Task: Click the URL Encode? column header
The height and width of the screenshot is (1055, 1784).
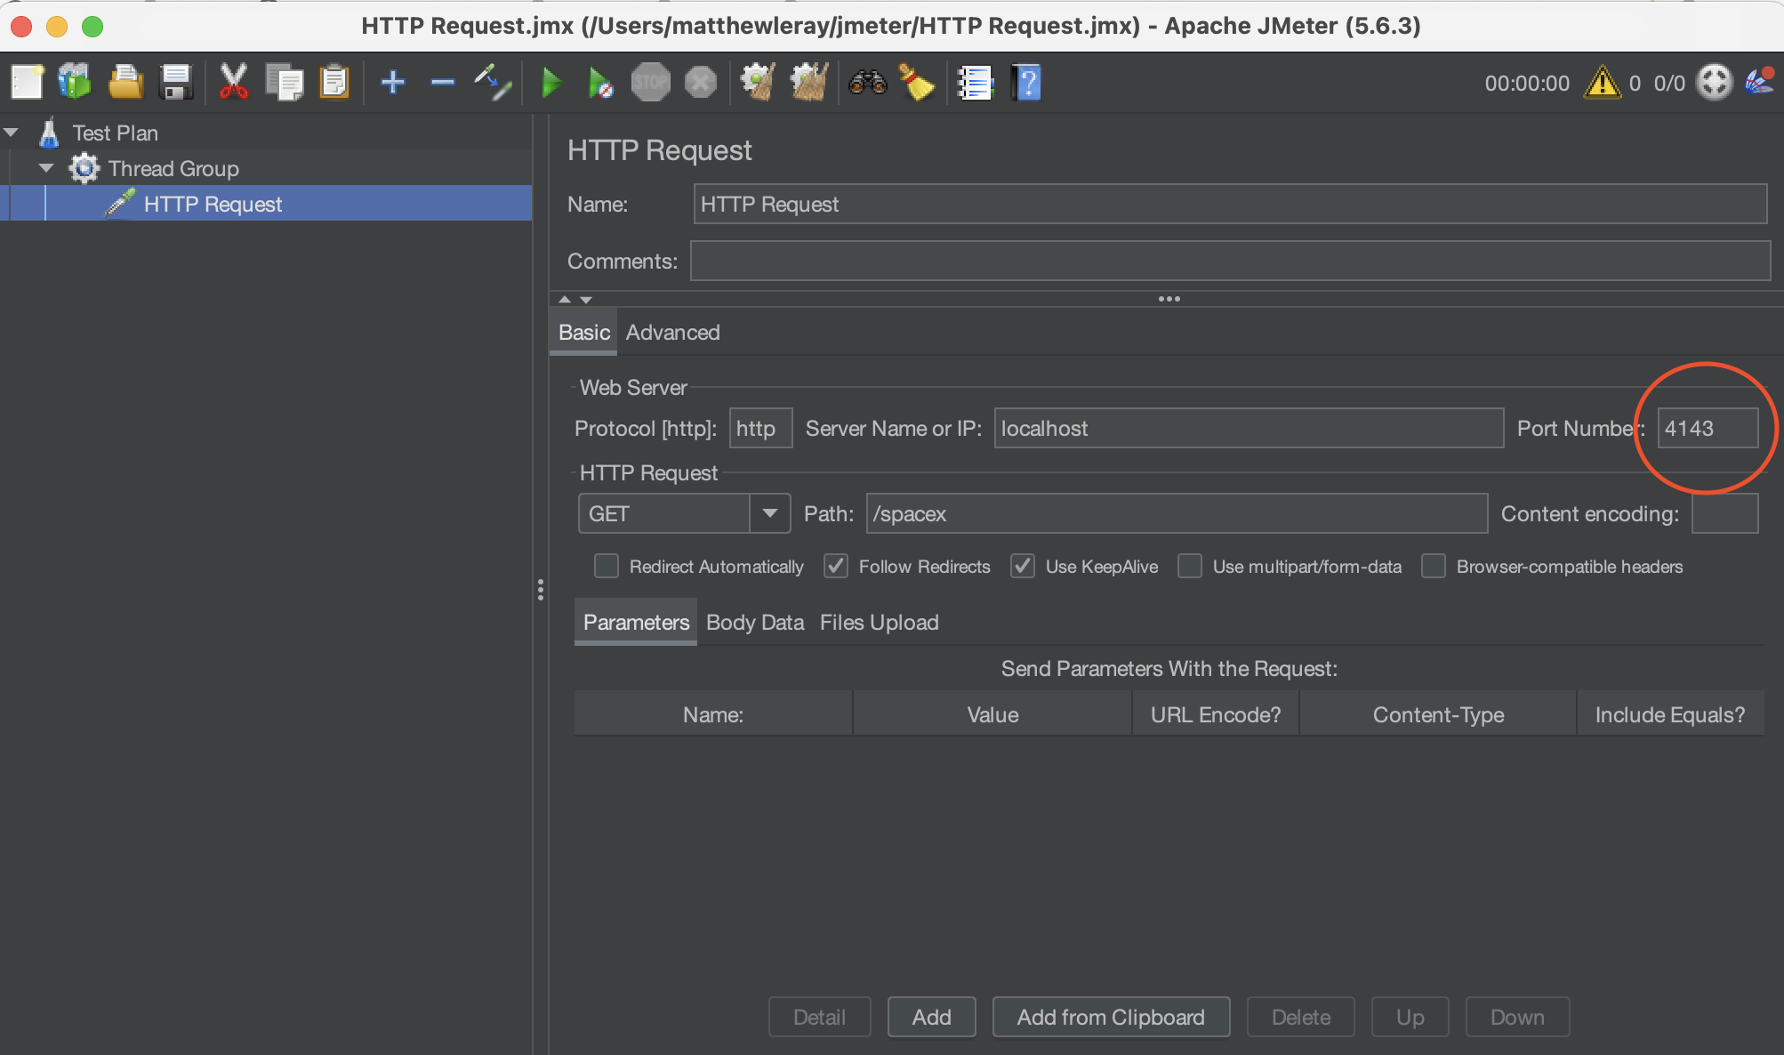Action: (1216, 714)
